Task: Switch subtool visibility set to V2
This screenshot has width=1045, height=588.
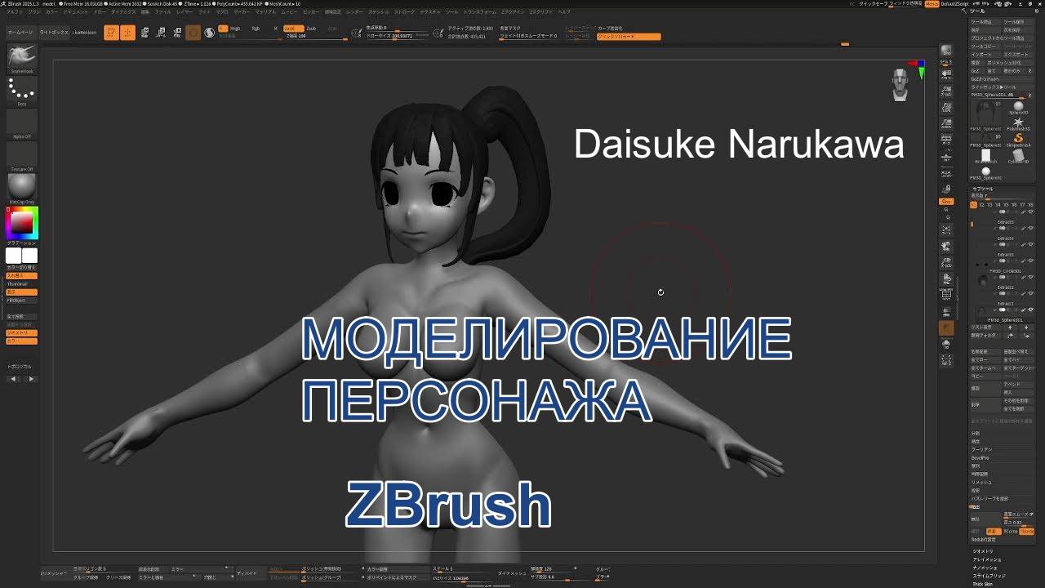Action: tap(981, 205)
